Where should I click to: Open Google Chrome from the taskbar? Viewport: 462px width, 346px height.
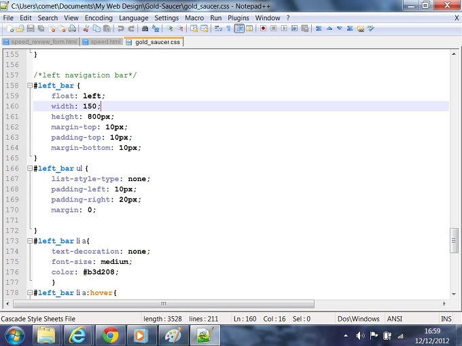111,335
